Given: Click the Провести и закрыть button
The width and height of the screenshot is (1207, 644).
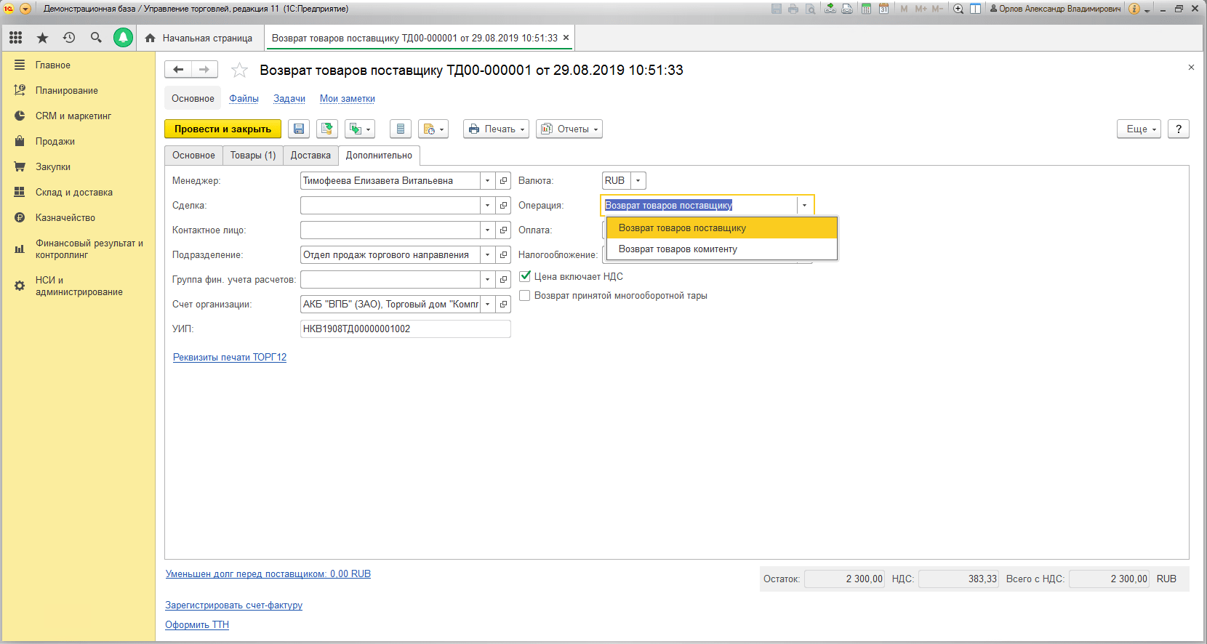Looking at the screenshot, I should [x=222, y=129].
